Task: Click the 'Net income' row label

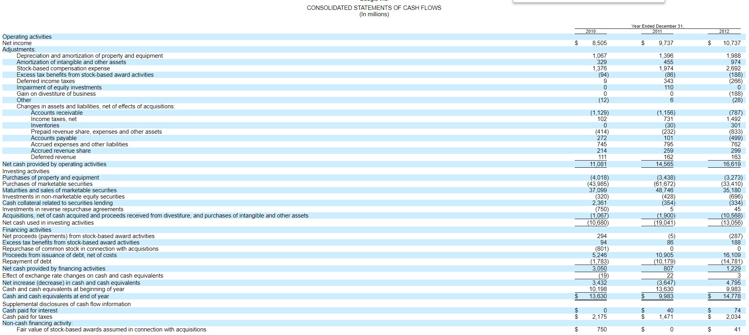Action: [17, 43]
